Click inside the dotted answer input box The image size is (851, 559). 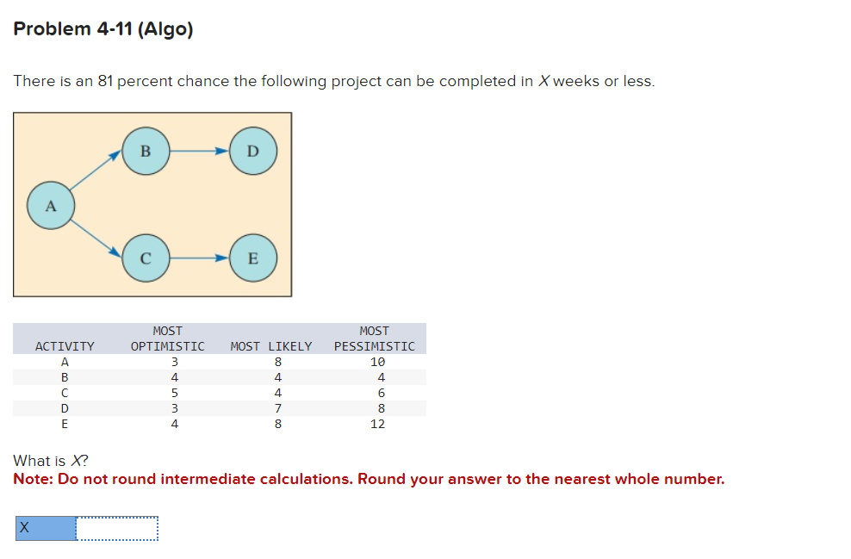(116, 528)
